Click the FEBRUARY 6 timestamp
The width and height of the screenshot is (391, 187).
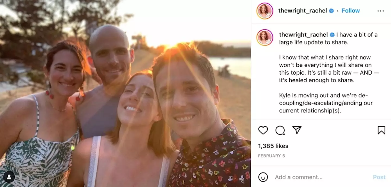[x=272, y=156]
